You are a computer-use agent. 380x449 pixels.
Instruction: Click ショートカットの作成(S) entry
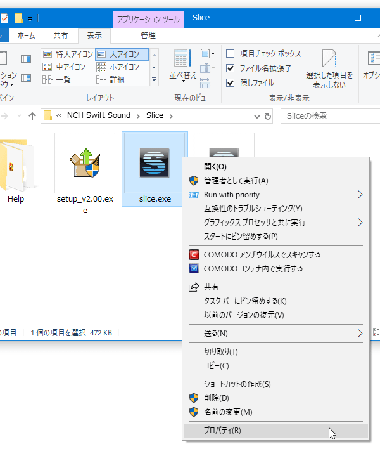275,384
